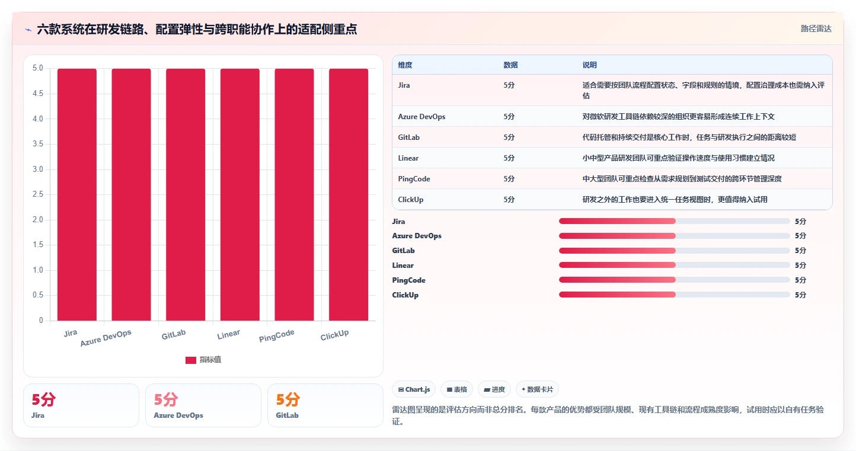
Task: Click the 数据 column header
Action: [511, 65]
